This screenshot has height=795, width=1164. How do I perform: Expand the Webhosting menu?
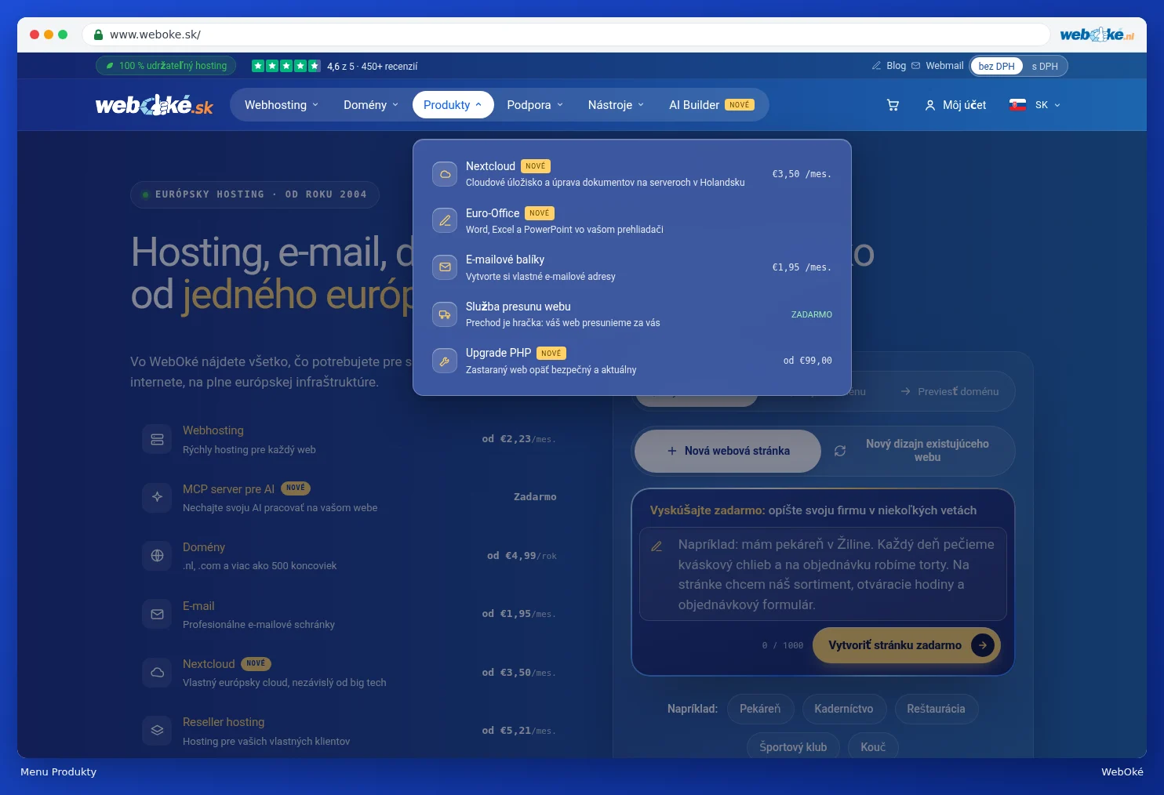pyautogui.click(x=282, y=105)
